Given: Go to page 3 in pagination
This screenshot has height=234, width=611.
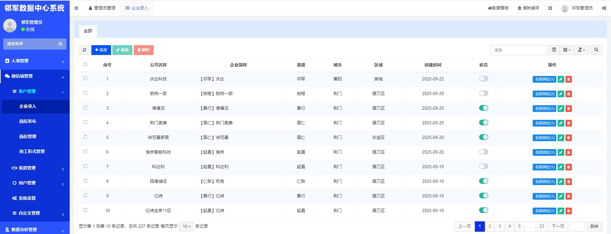Looking at the screenshot, I should click(x=500, y=226).
